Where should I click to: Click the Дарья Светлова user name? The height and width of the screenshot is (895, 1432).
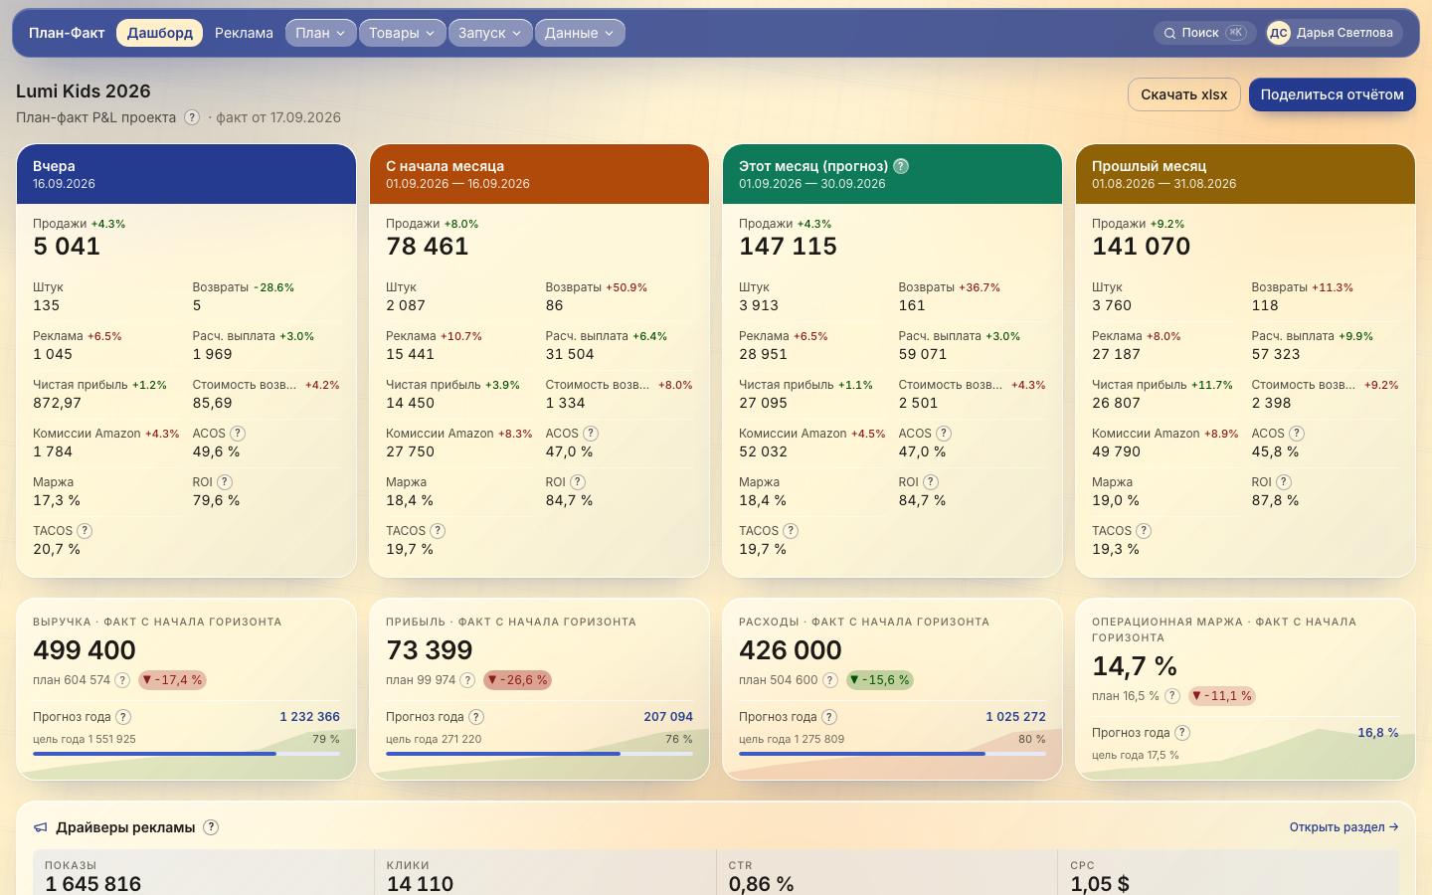pyautogui.click(x=1344, y=33)
